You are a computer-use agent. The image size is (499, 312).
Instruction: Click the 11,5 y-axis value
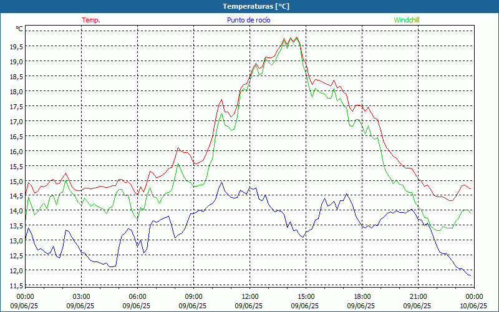coord(16,286)
